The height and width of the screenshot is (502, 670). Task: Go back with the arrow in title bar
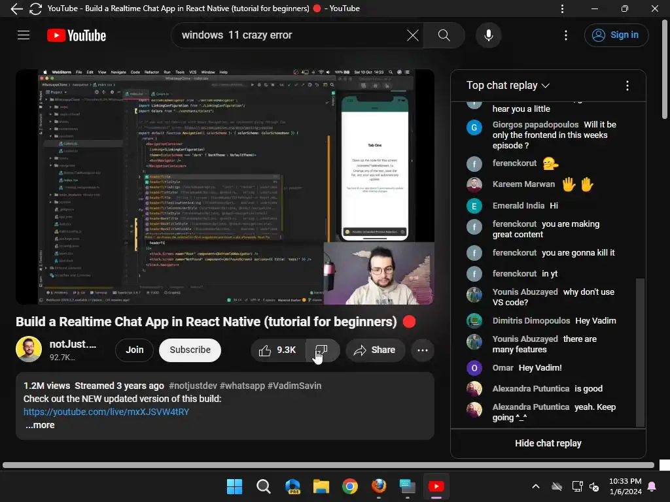coord(16,8)
